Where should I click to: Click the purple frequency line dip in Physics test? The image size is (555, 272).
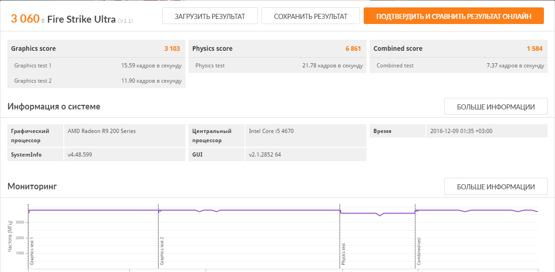(380, 215)
